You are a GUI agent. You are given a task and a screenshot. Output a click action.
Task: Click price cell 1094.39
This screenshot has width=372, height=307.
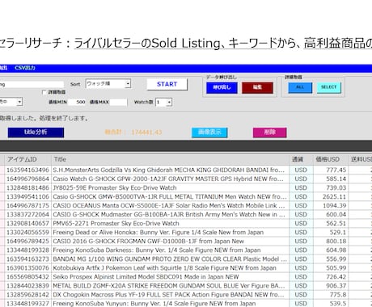(x=331, y=205)
